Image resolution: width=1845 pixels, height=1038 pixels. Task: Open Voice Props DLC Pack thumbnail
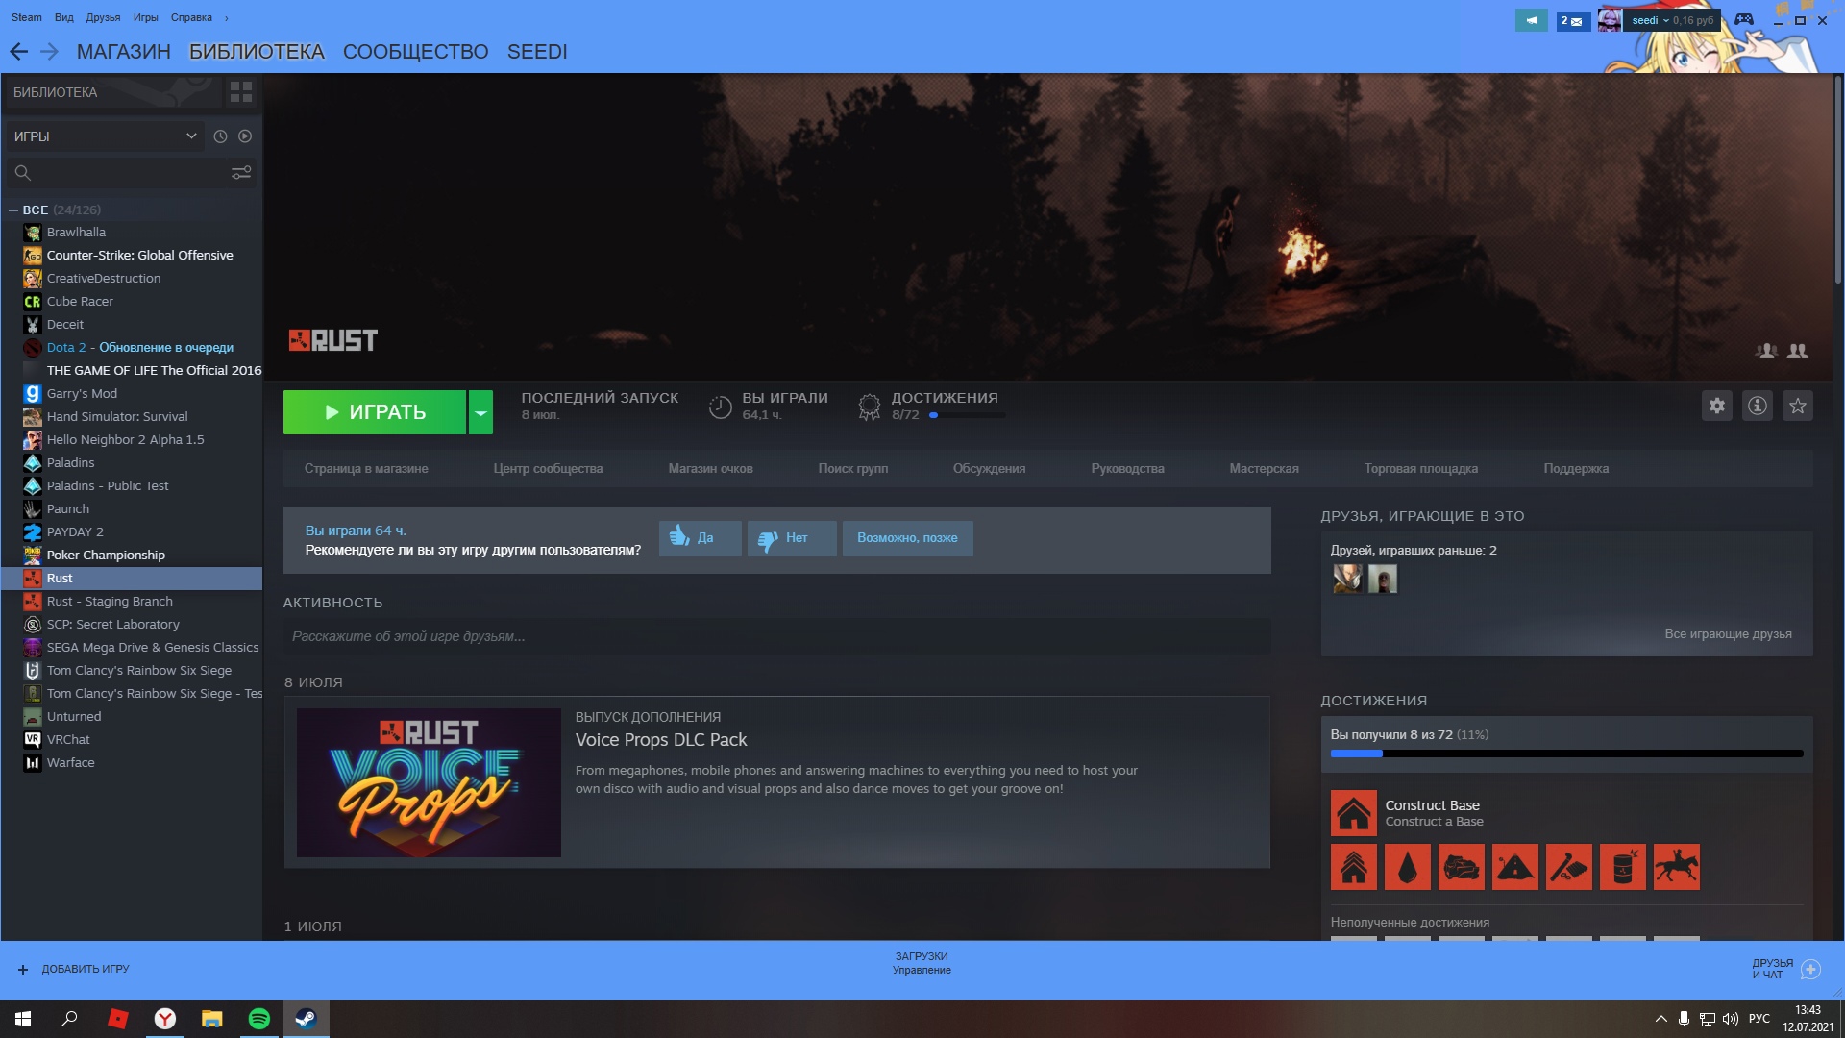pos(429,782)
